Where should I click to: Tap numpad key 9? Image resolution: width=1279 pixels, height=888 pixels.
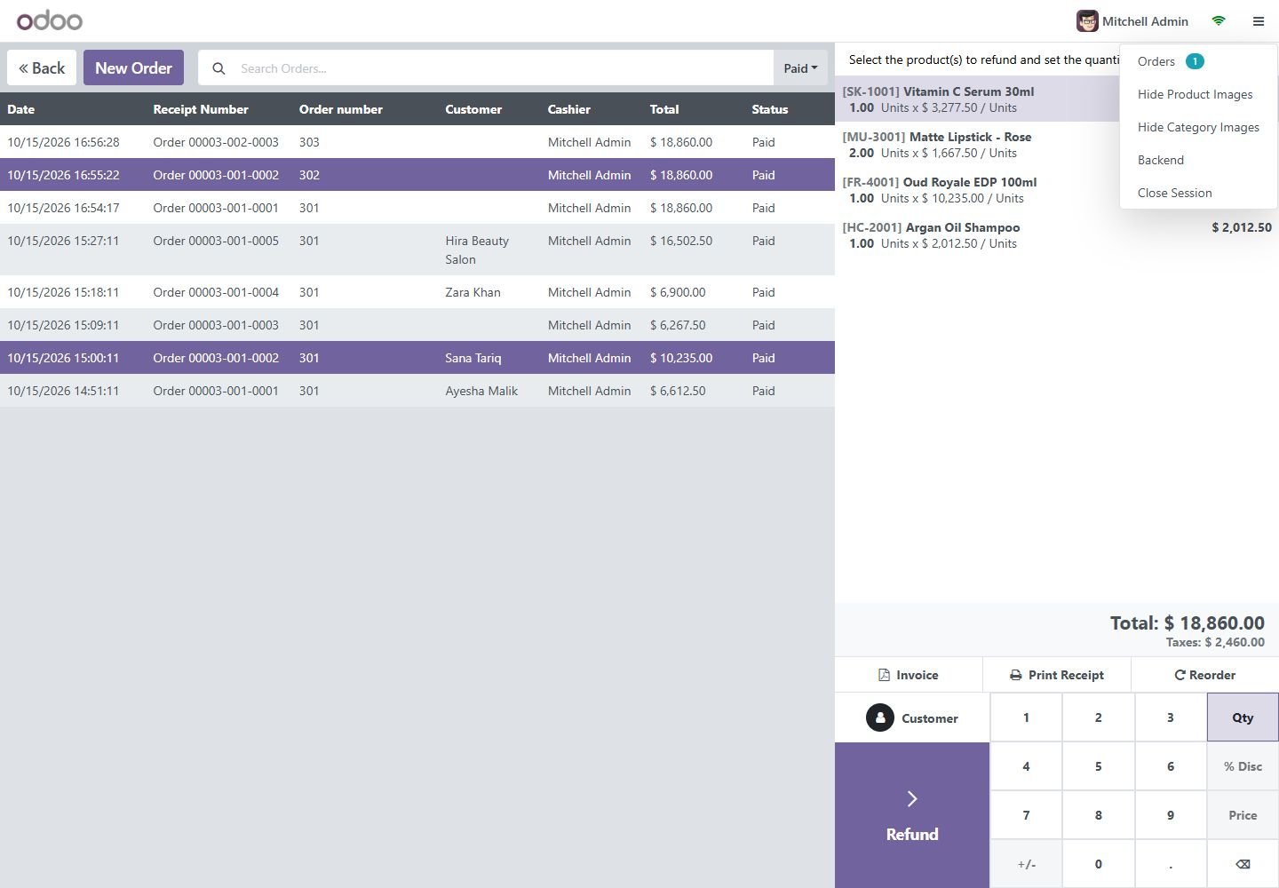1171,815
